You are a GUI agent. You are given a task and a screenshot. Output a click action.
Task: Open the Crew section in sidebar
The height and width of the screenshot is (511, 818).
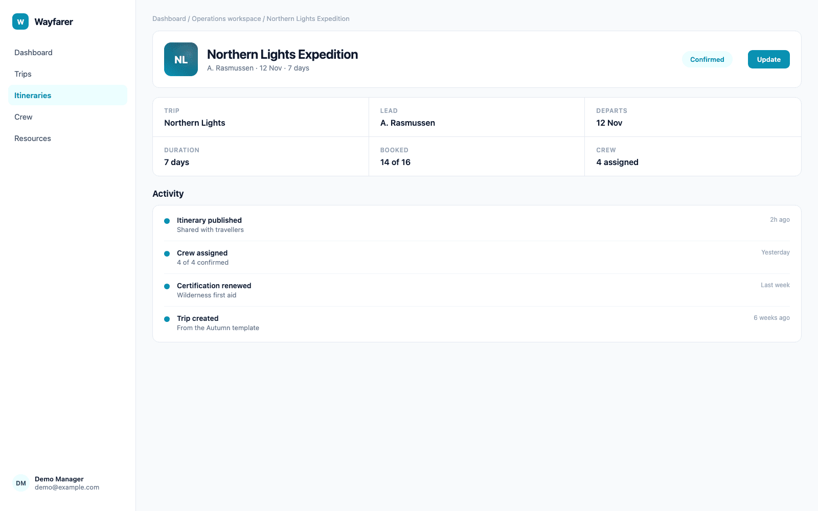(67, 117)
